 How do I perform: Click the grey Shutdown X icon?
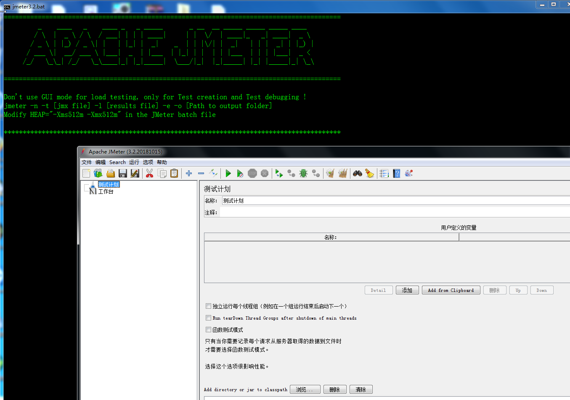click(x=265, y=173)
